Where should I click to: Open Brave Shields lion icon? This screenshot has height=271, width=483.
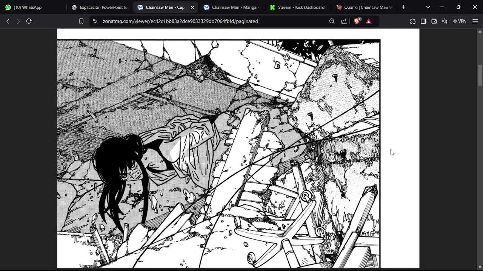pos(357,21)
